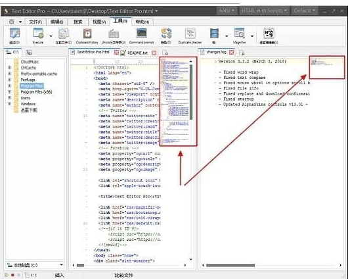Click the film strip macro icon
The height and width of the screenshot is (279, 348).
click(x=214, y=34)
